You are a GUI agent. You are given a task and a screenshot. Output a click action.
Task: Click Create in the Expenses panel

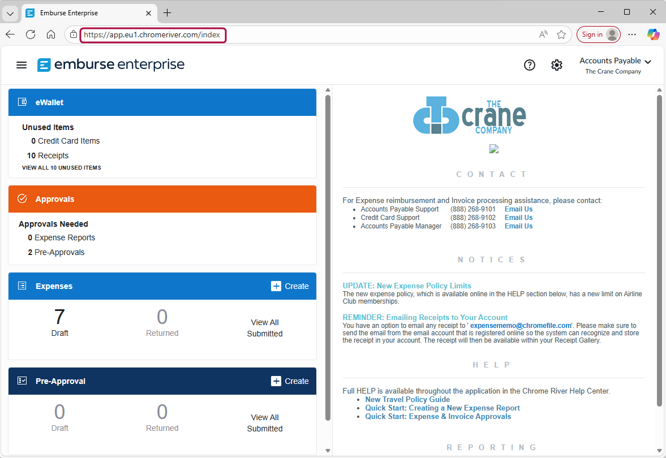coord(290,286)
